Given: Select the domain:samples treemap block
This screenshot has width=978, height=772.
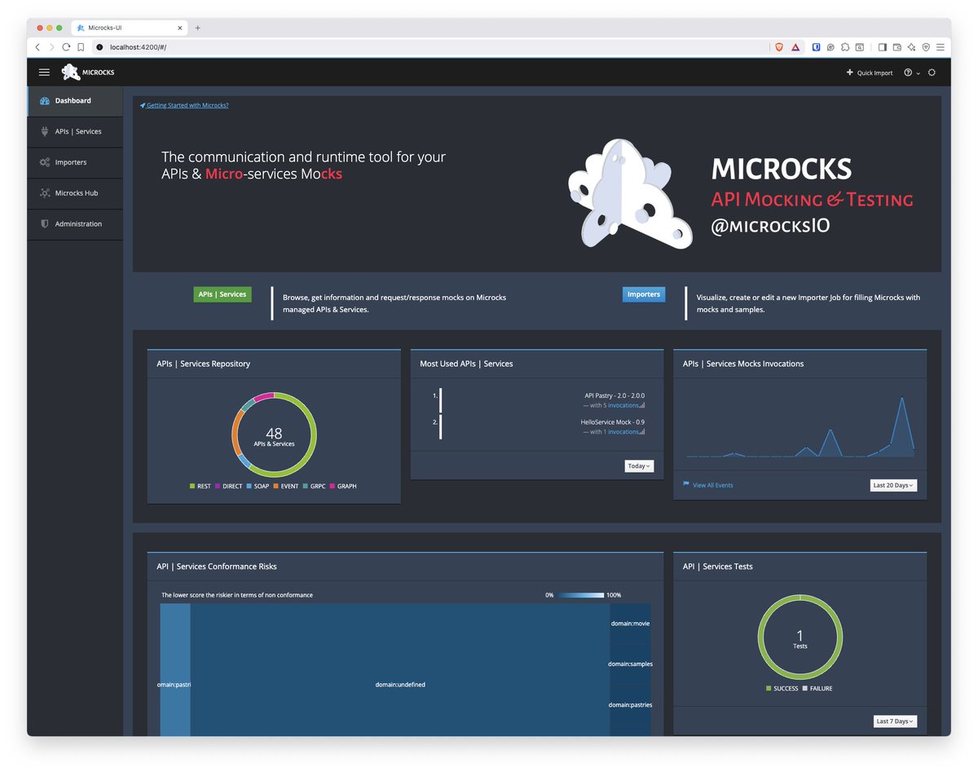Looking at the screenshot, I should tap(631, 664).
